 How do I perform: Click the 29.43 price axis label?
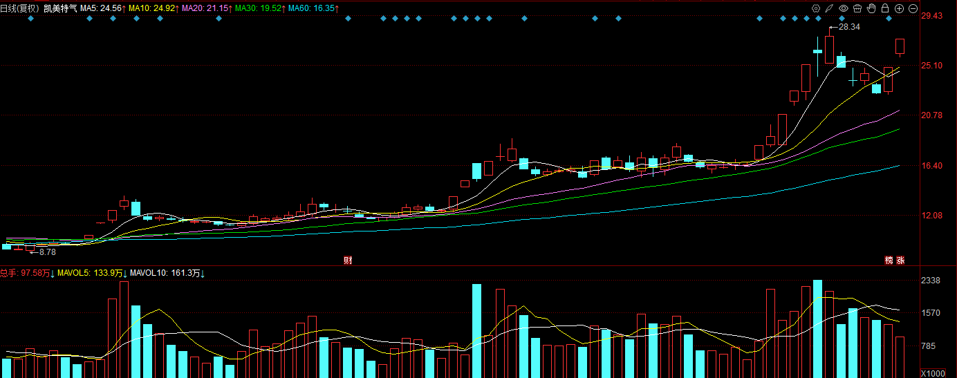pos(933,15)
